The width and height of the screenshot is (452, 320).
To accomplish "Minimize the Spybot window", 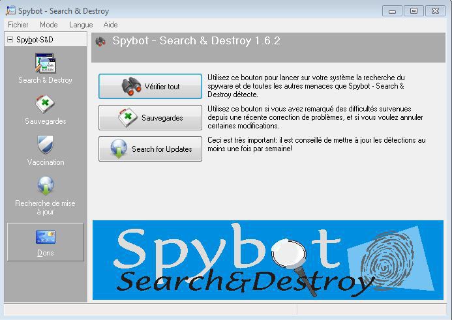I will point(392,11).
